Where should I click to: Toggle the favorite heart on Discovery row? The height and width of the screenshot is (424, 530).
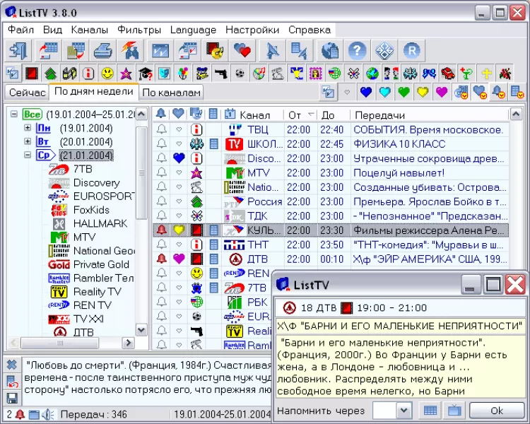pos(179,158)
